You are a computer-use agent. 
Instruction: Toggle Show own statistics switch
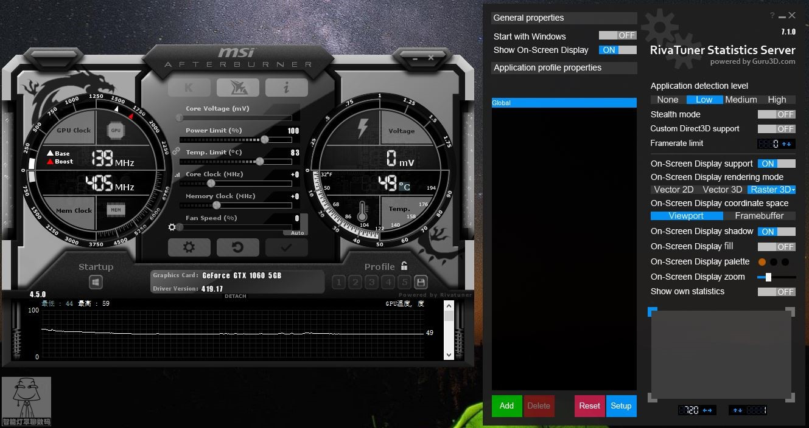(x=777, y=292)
